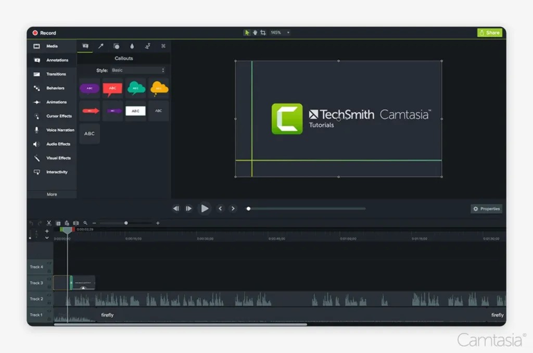The image size is (533, 353).
Task: Click the playback scrubber slider handle
Action: 248,208
